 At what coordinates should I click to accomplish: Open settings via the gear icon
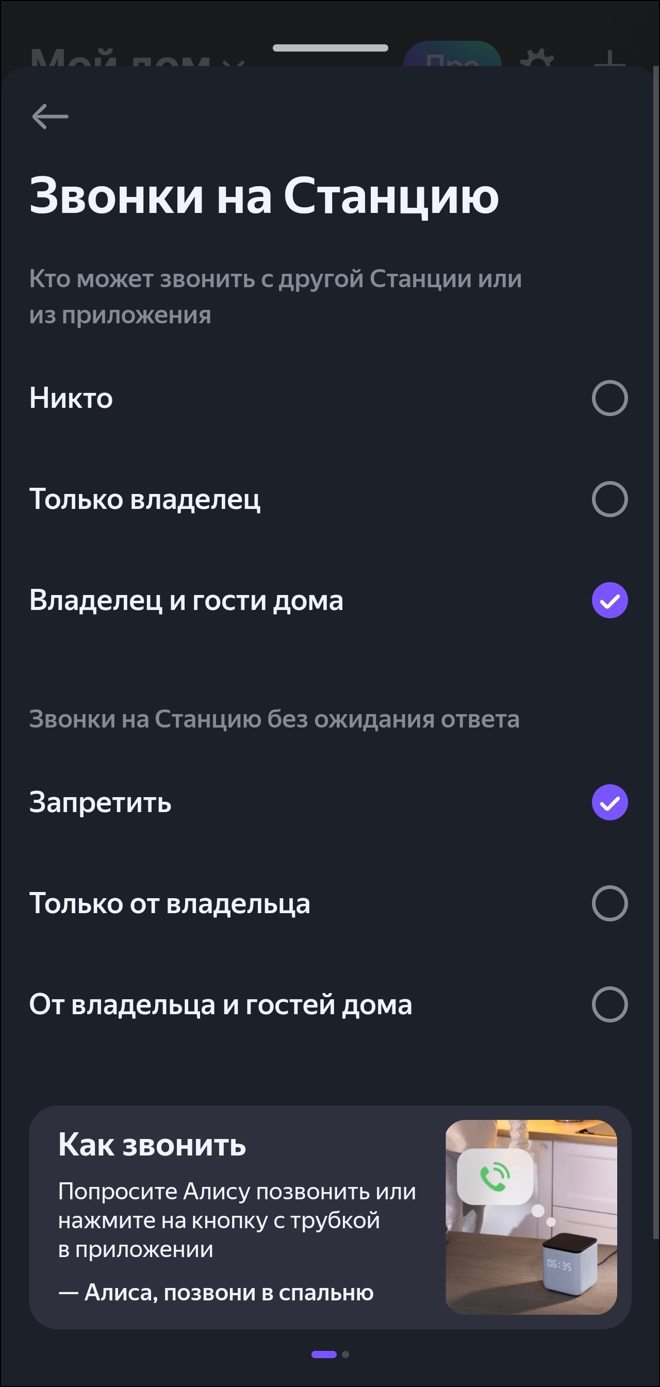pyautogui.click(x=536, y=58)
